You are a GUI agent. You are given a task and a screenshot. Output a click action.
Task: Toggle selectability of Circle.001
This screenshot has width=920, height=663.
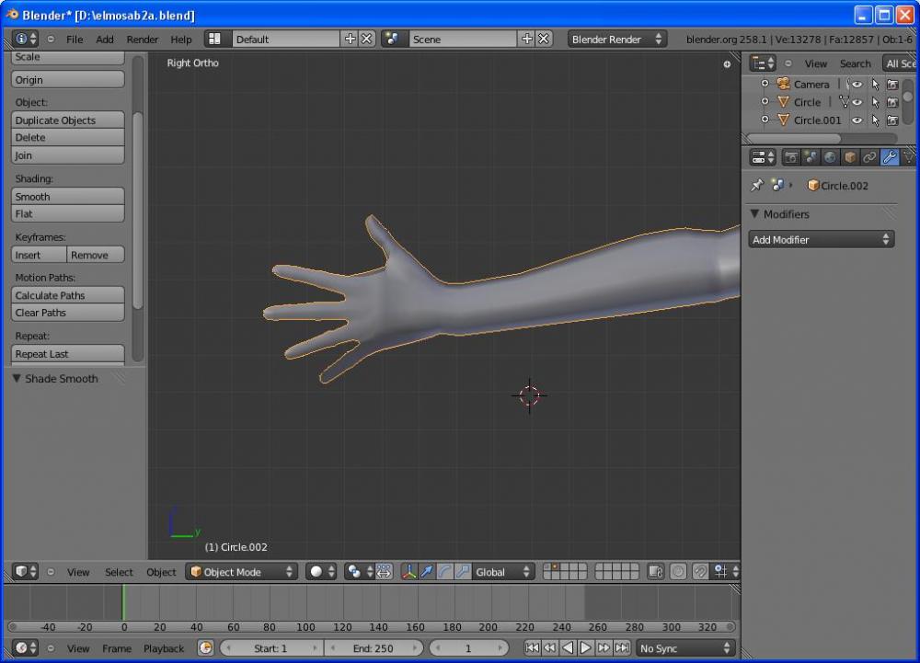click(876, 120)
